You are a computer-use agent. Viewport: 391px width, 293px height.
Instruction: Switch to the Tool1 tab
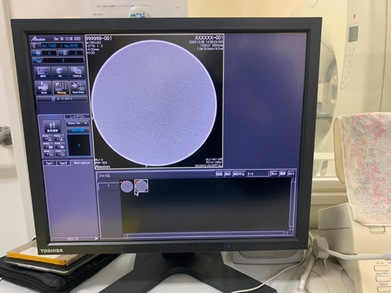[49, 163]
